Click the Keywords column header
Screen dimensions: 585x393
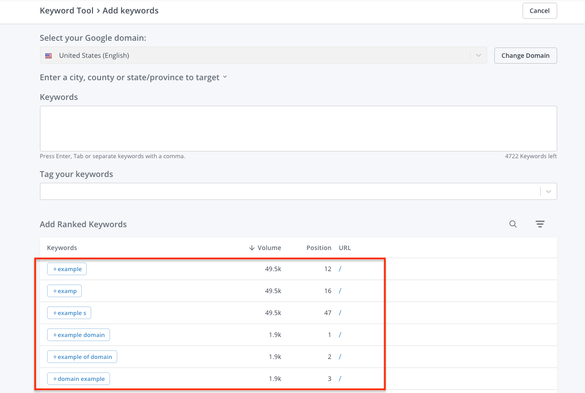point(62,248)
